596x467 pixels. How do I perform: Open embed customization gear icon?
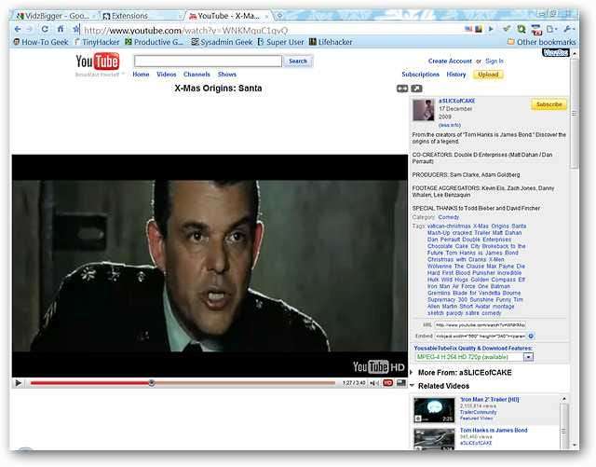(x=531, y=337)
